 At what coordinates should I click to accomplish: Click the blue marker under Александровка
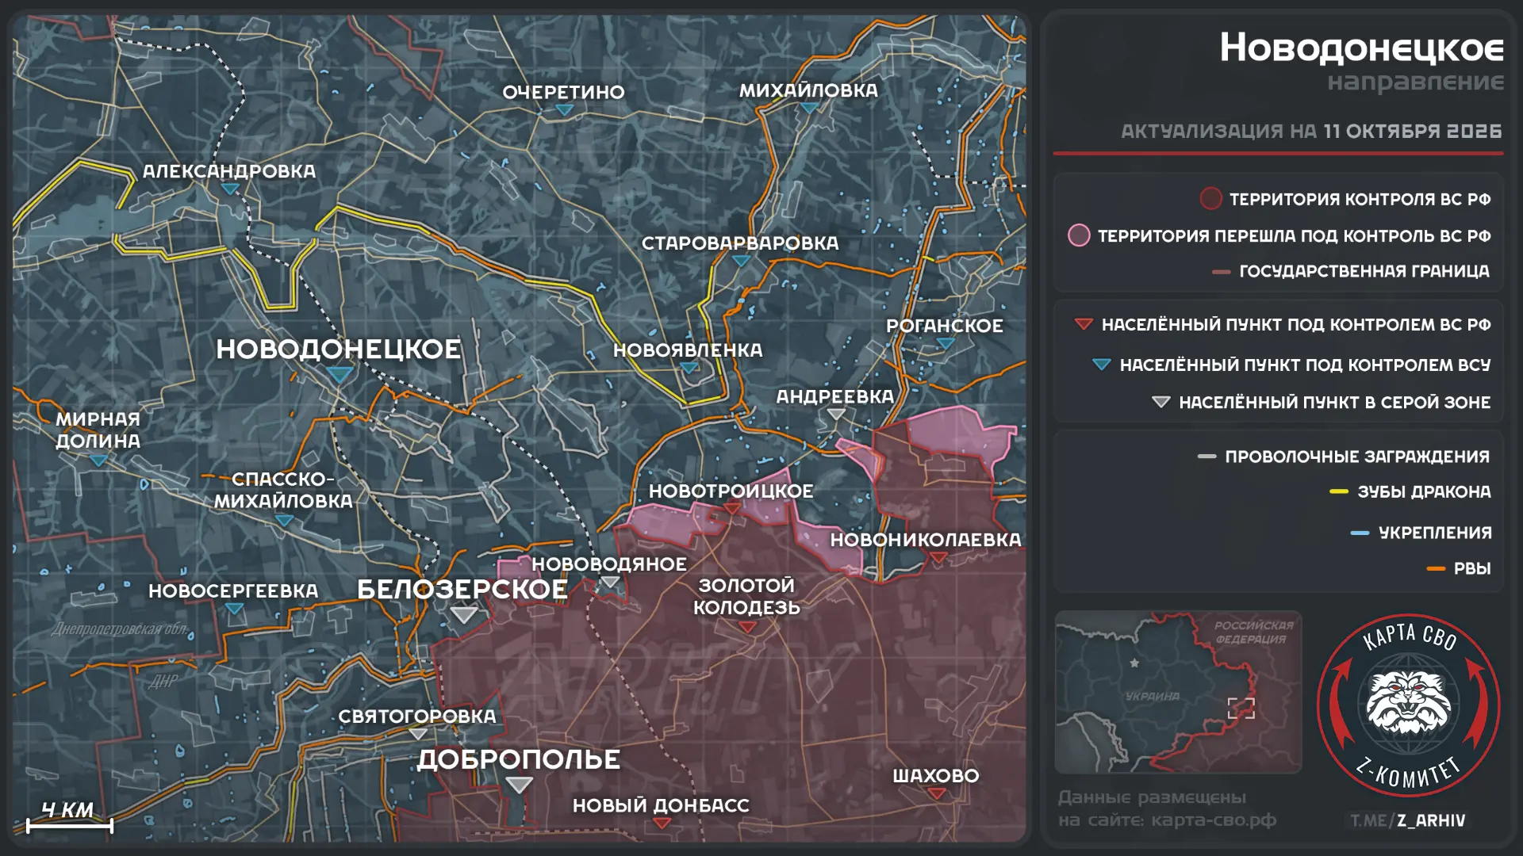point(230,189)
